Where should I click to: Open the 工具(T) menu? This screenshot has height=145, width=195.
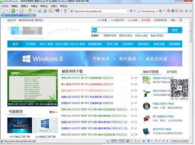[x=54, y=6]
